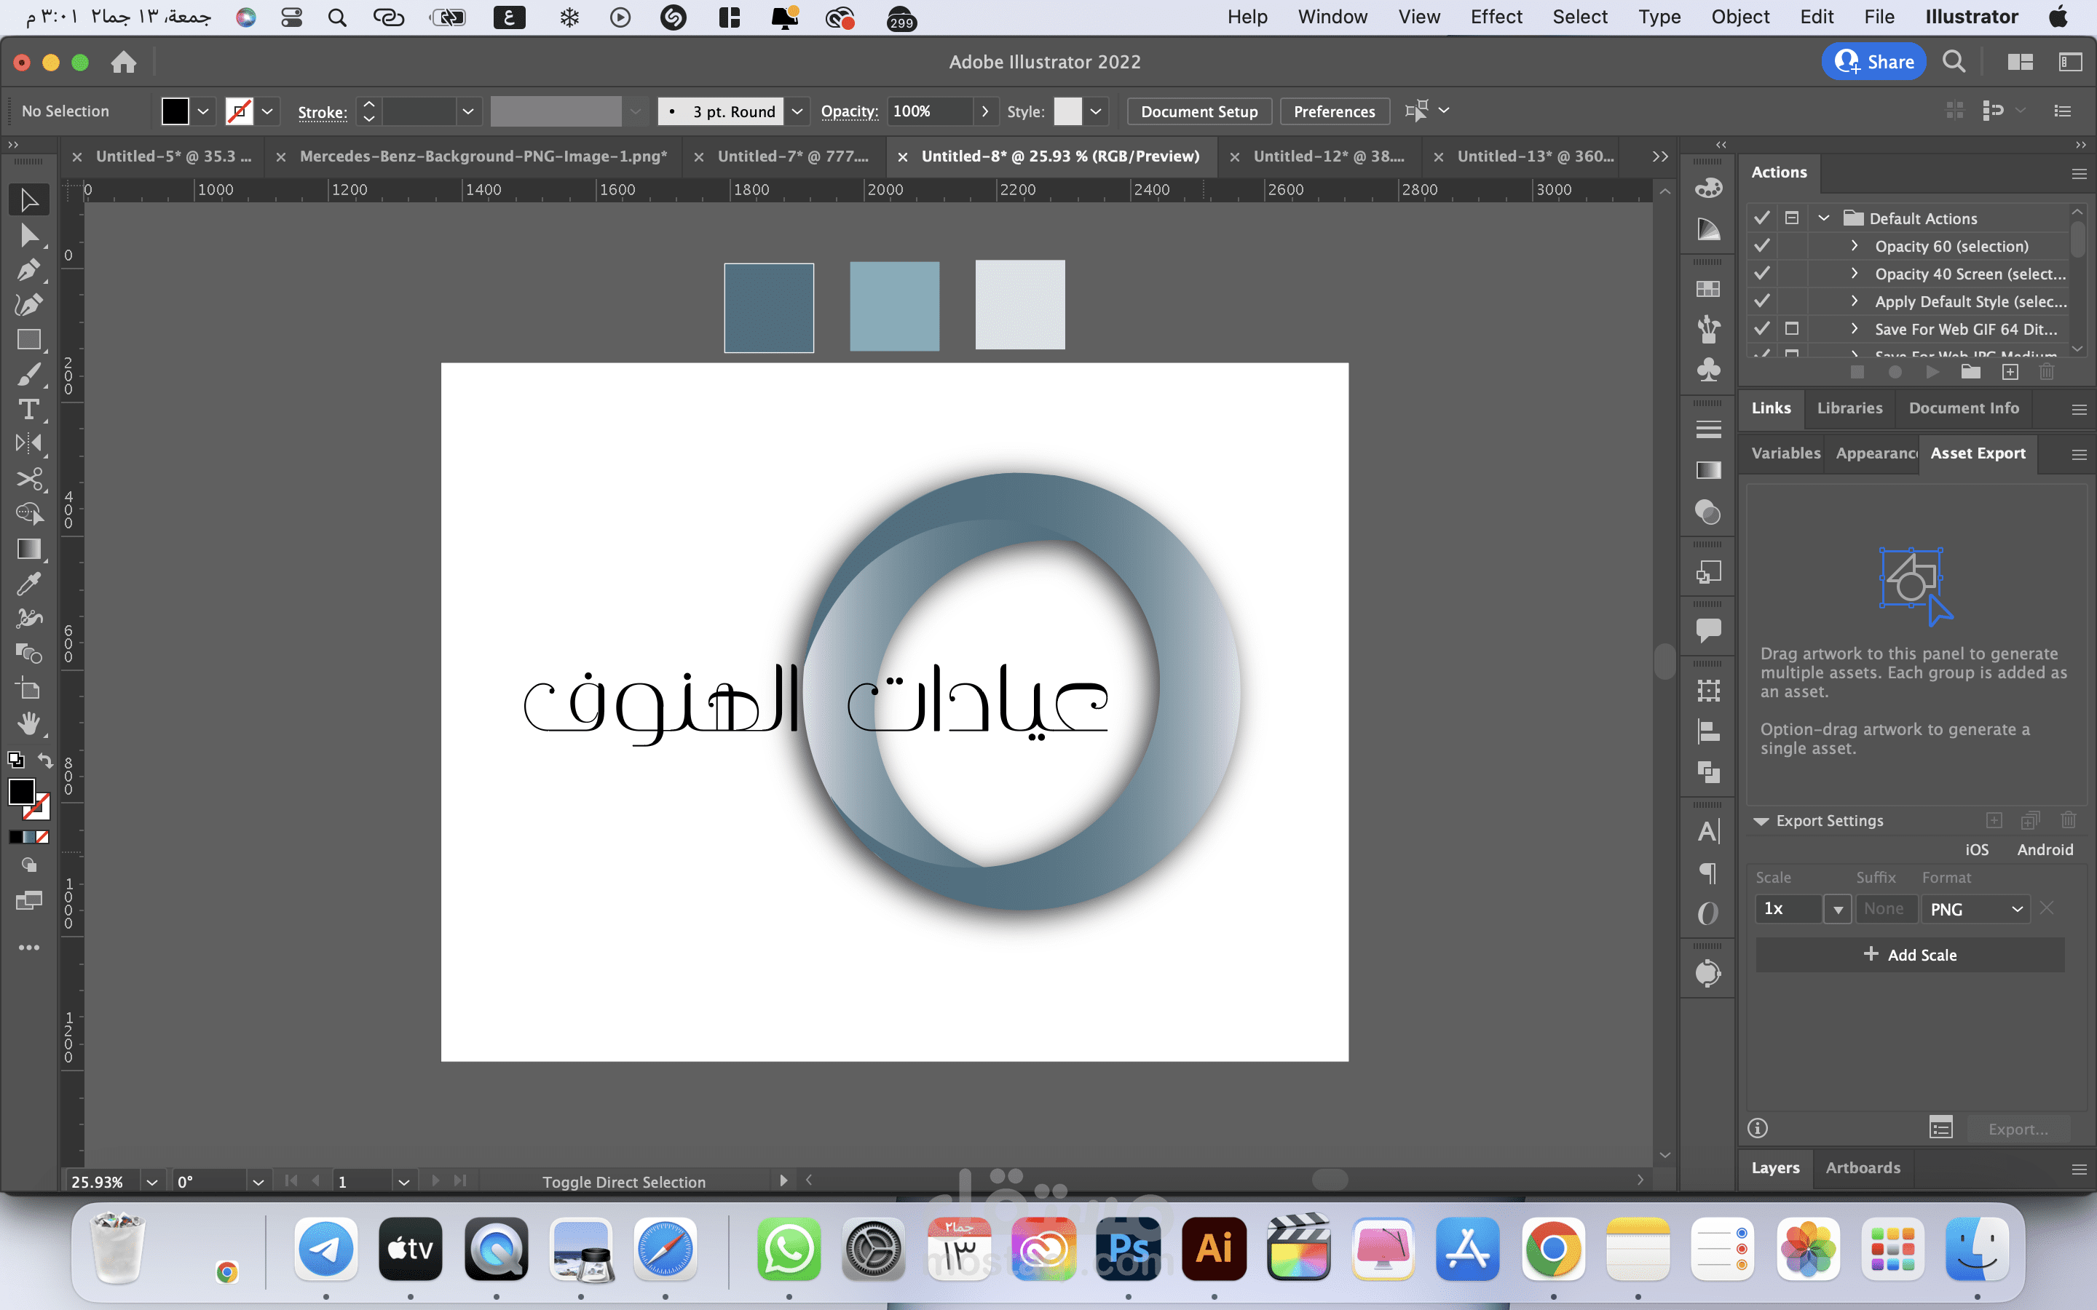Image resolution: width=2097 pixels, height=1310 pixels.
Task: Toggle Default Actions set checkmark
Action: pyautogui.click(x=1761, y=218)
